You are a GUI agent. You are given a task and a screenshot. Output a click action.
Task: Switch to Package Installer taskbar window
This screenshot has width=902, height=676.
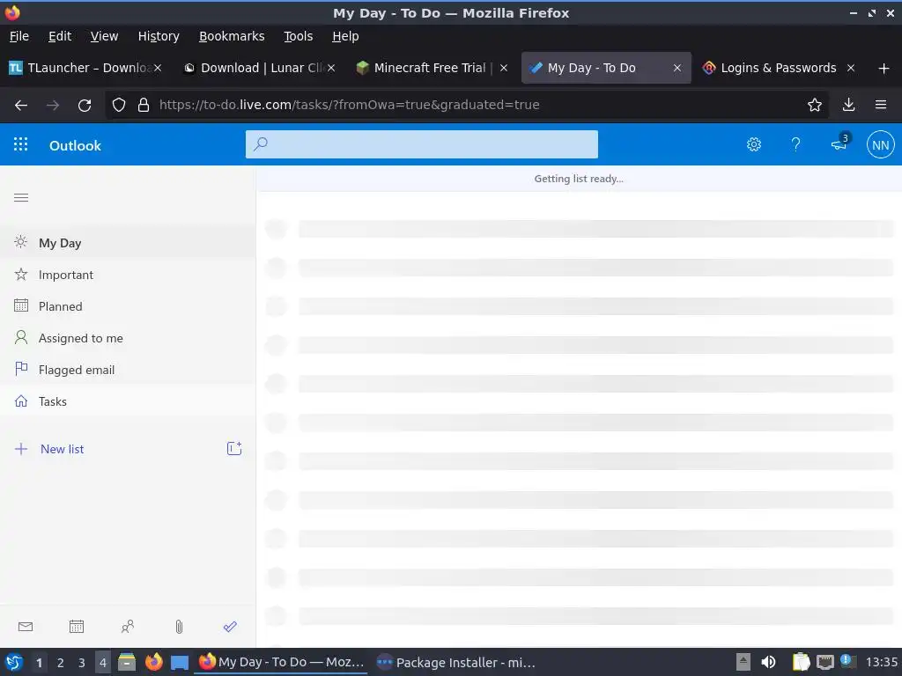[456, 662]
